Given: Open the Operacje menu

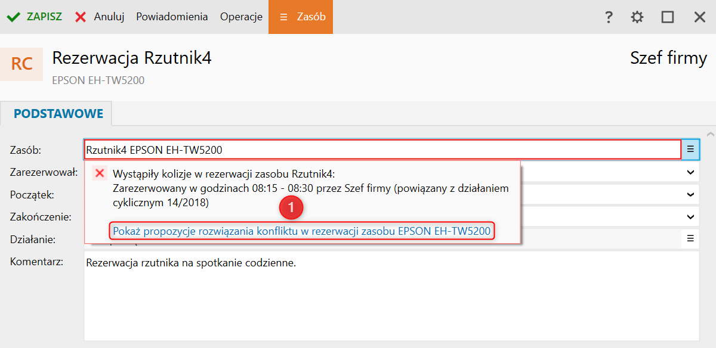Looking at the screenshot, I should click(x=241, y=17).
